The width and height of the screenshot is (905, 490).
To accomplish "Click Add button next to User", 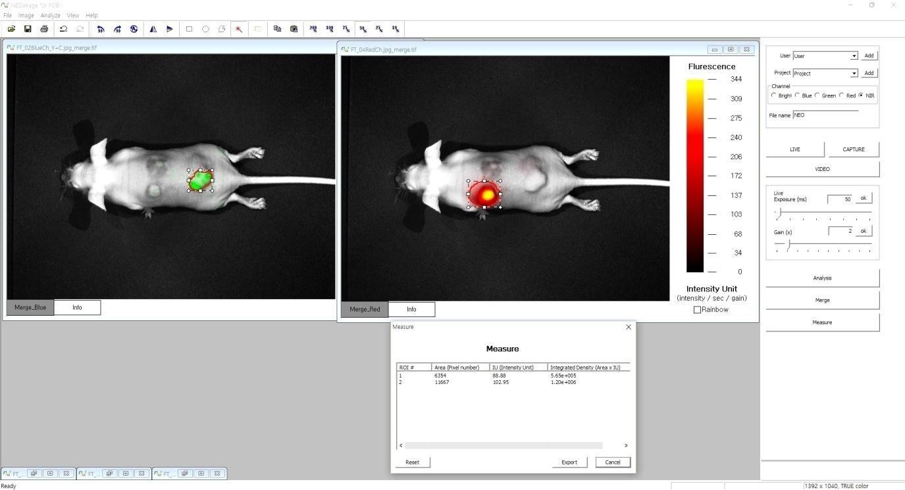I will pos(869,56).
